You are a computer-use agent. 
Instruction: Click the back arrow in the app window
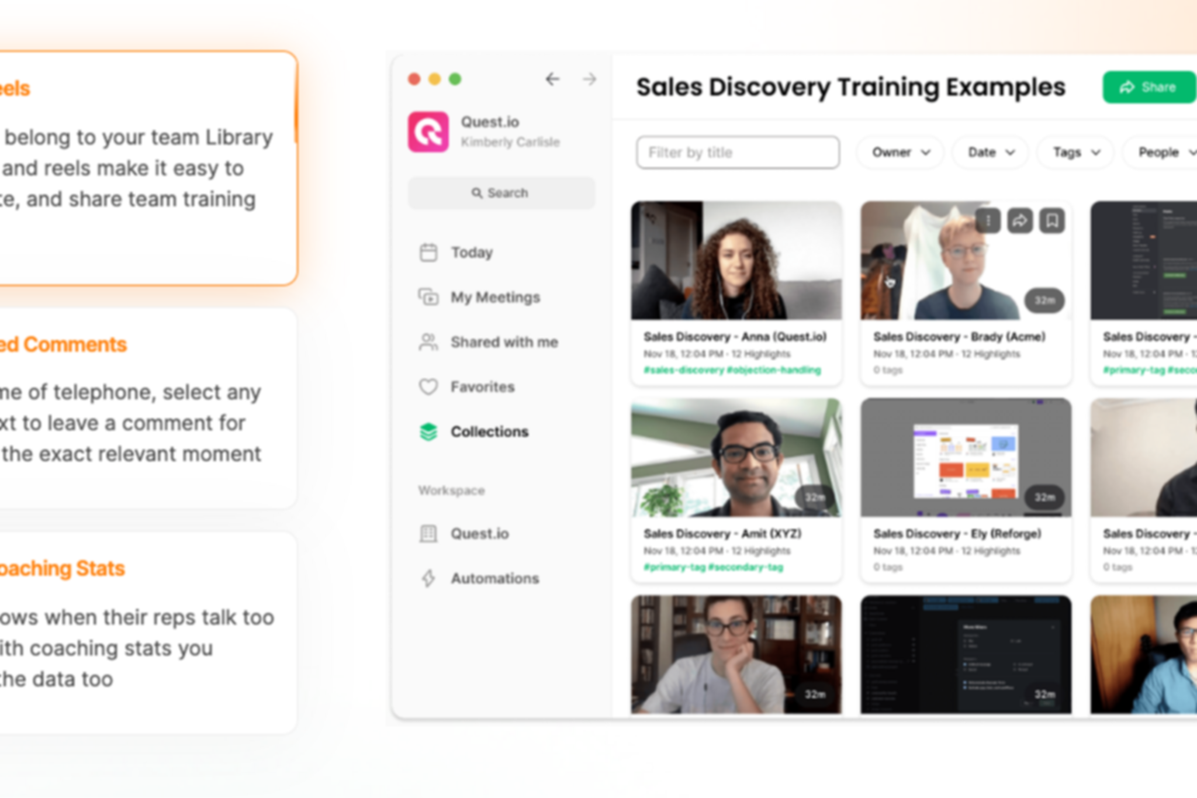(x=552, y=79)
